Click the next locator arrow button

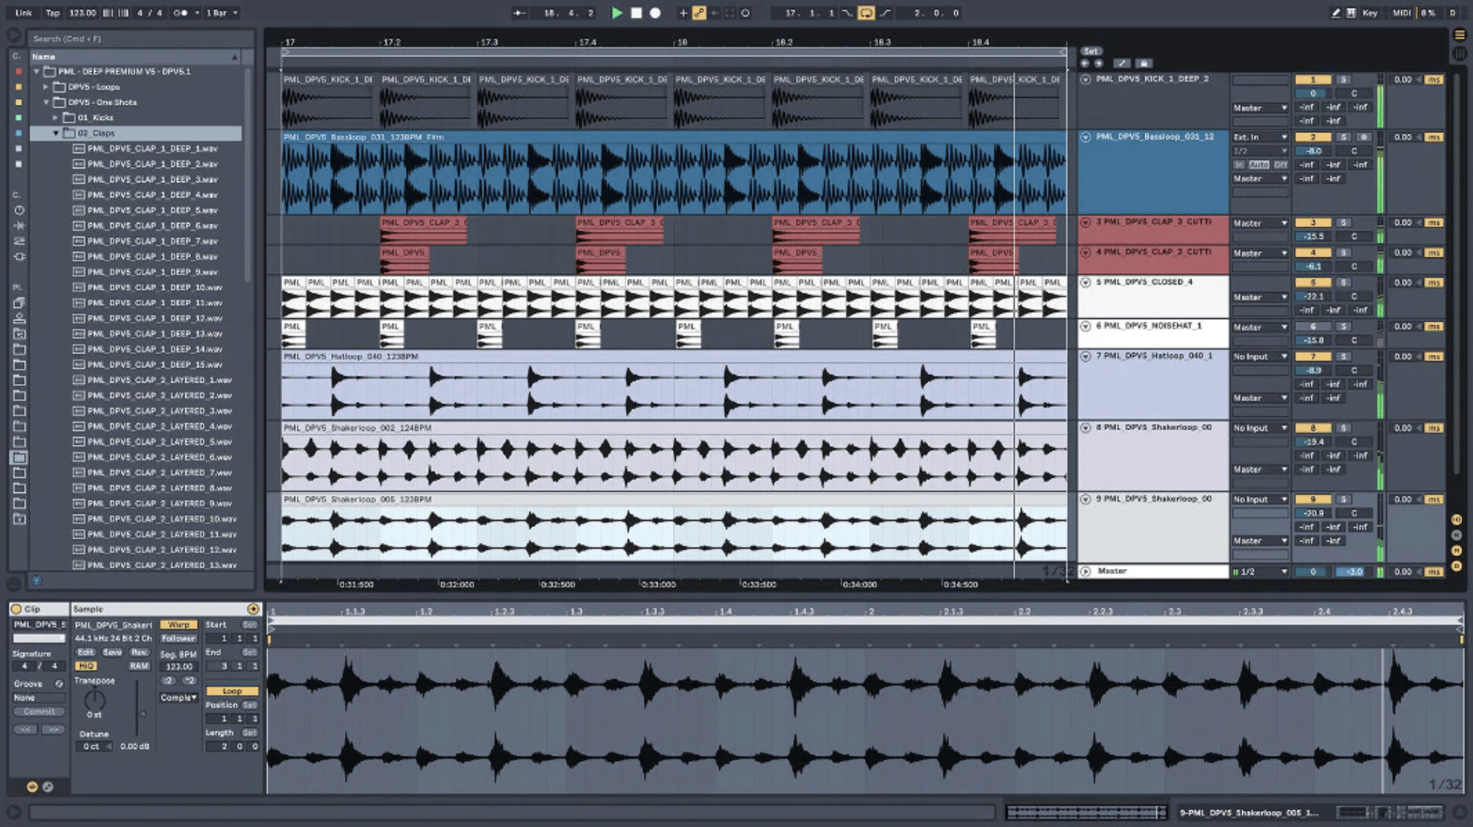1098,63
